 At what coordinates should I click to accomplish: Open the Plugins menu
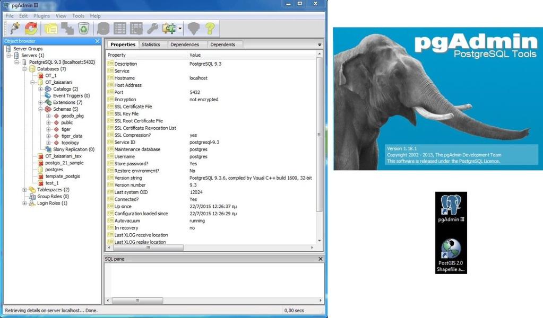tap(41, 16)
